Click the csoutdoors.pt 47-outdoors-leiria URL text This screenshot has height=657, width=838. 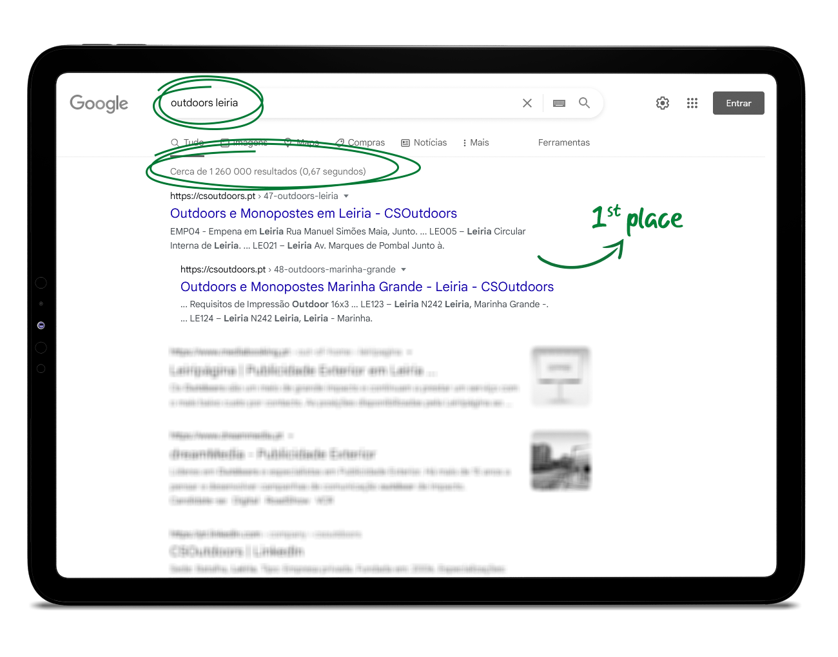pyautogui.click(x=254, y=196)
